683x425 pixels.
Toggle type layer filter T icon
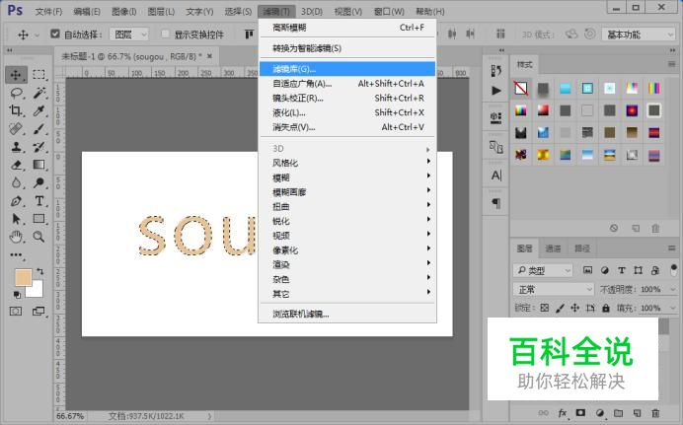pos(622,270)
